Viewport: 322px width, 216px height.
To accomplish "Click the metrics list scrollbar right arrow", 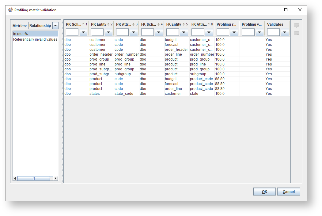I will 55,178.
